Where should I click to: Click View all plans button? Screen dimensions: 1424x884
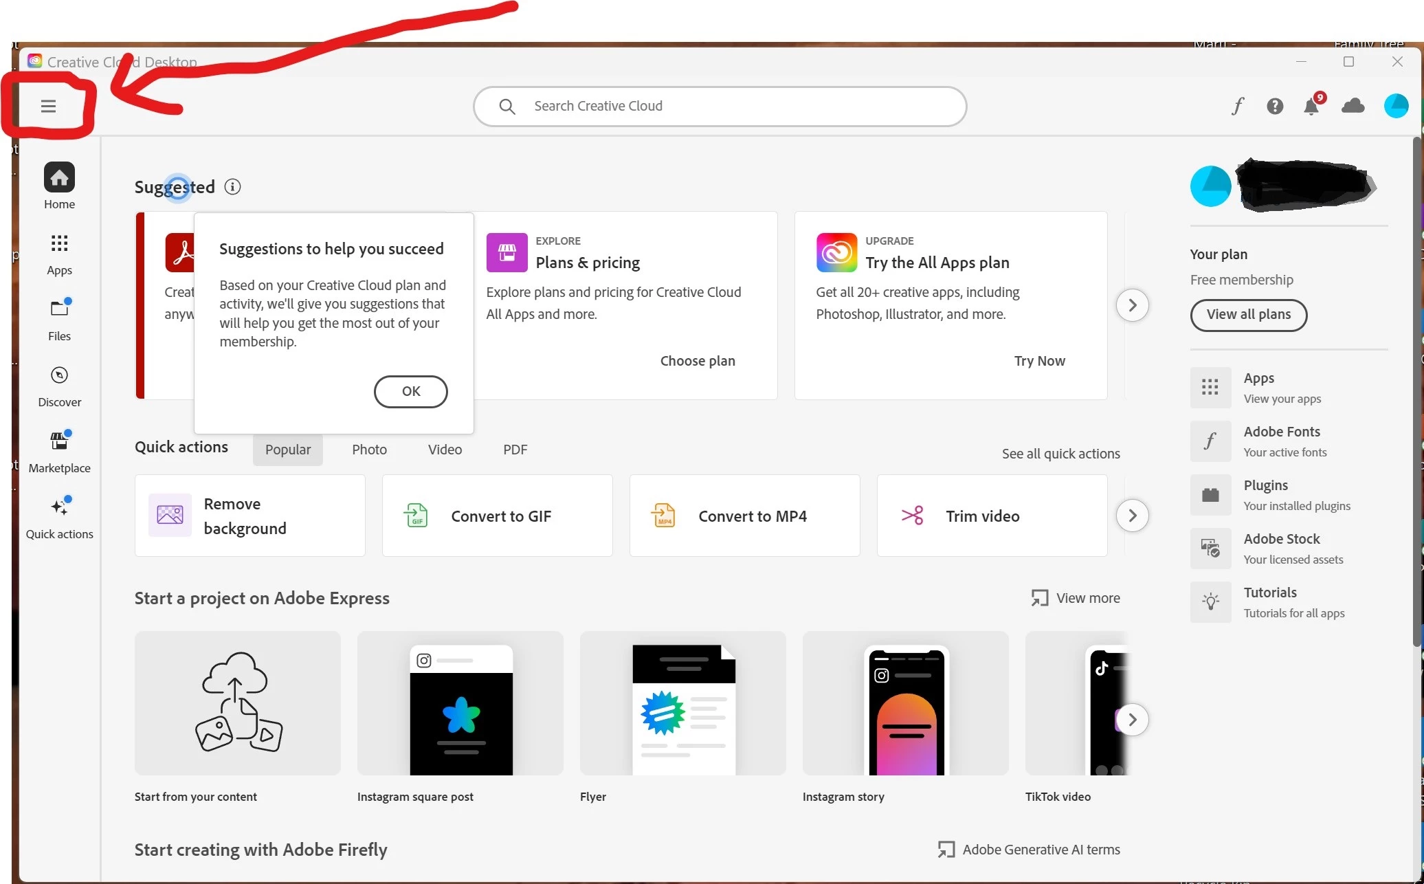coord(1248,315)
